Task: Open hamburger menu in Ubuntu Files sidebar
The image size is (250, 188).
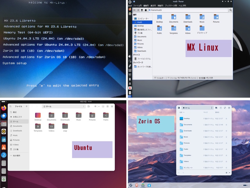Action: [27, 106]
